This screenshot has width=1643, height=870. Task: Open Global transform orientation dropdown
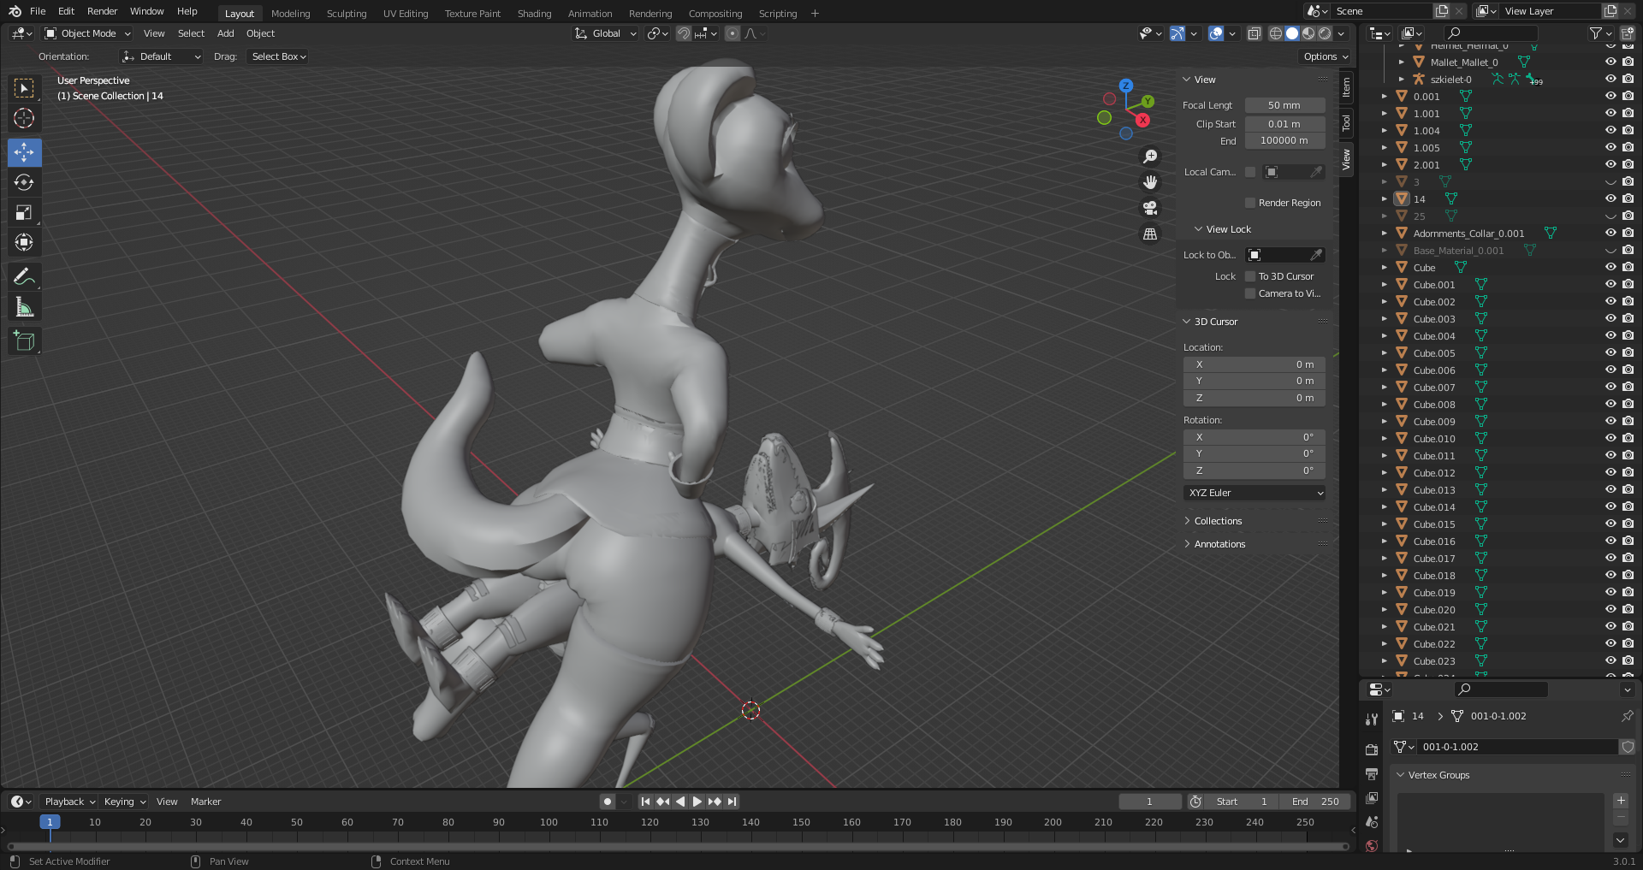click(x=606, y=33)
